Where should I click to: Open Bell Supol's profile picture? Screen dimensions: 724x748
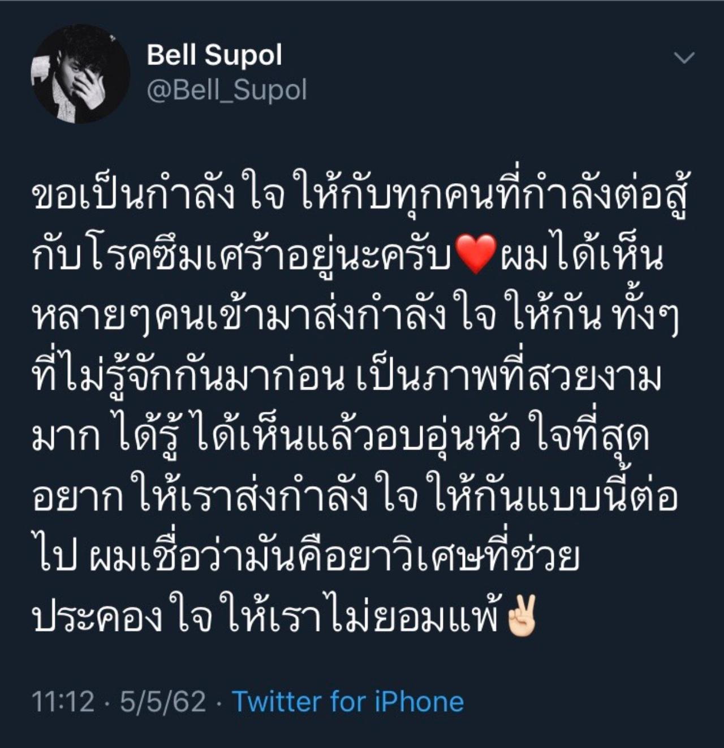[80, 73]
